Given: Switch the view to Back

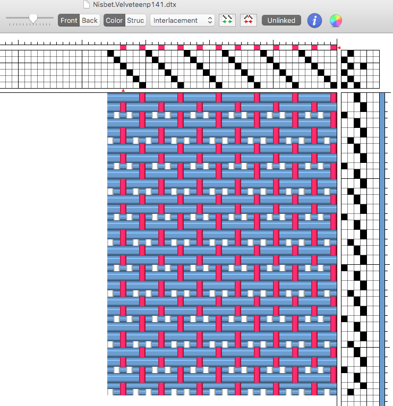Looking at the screenshot, I should click(90, 20).
